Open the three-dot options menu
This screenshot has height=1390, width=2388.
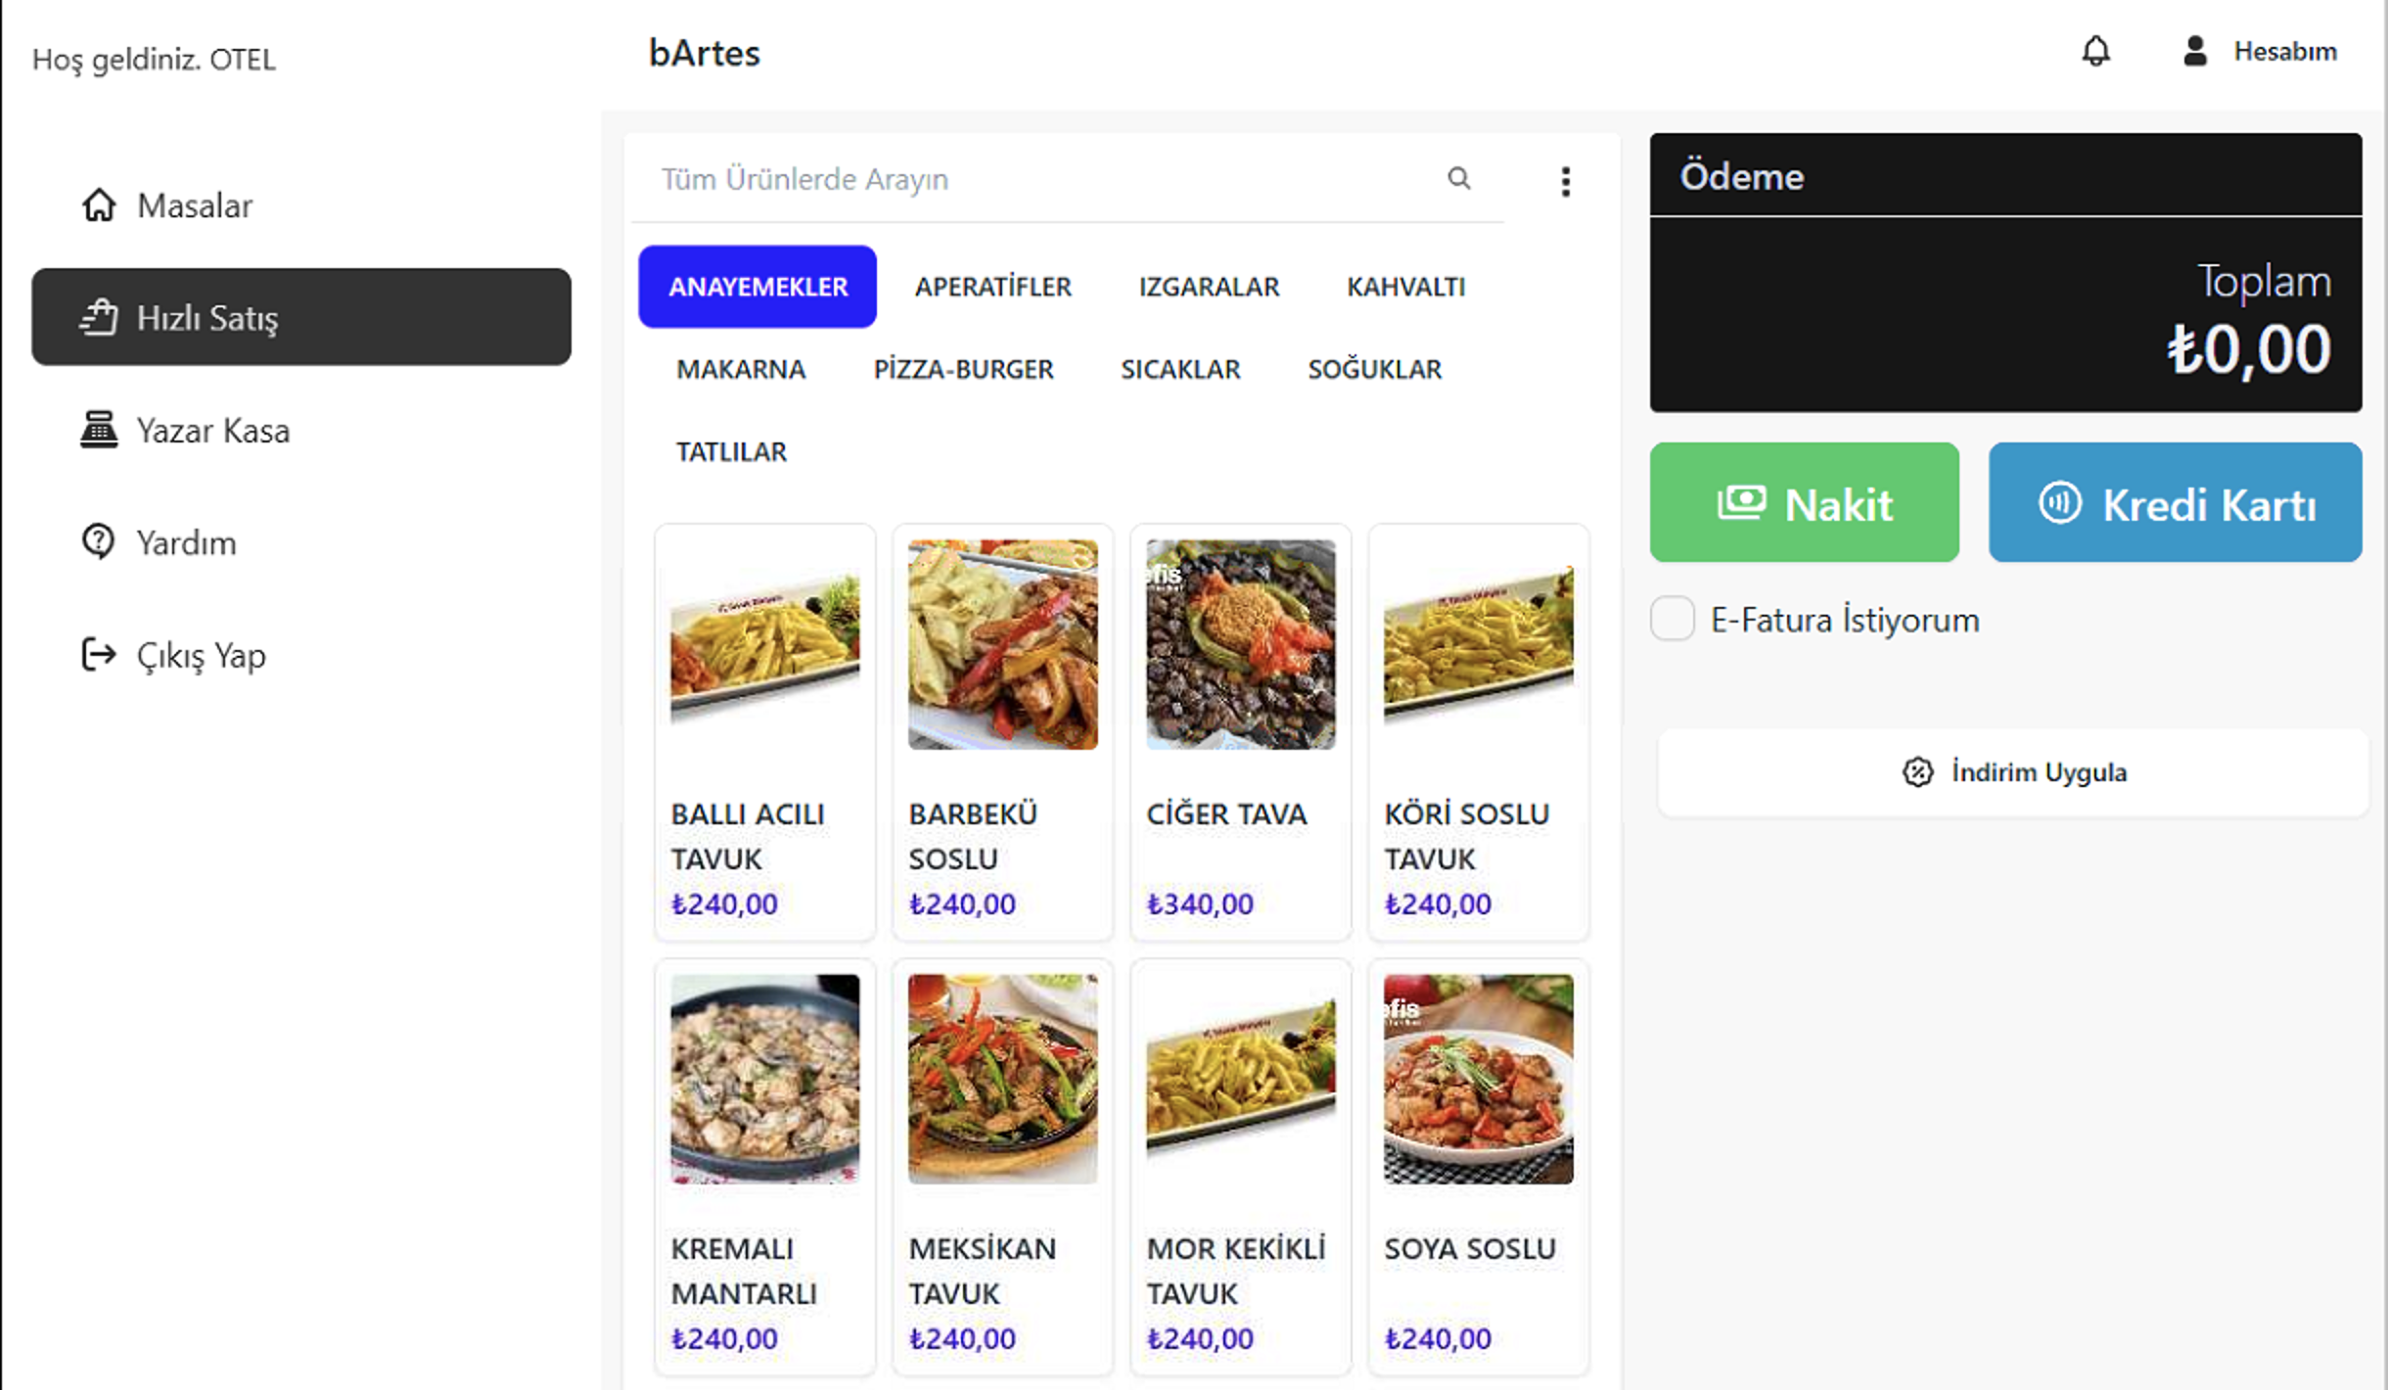point(1565,181)
